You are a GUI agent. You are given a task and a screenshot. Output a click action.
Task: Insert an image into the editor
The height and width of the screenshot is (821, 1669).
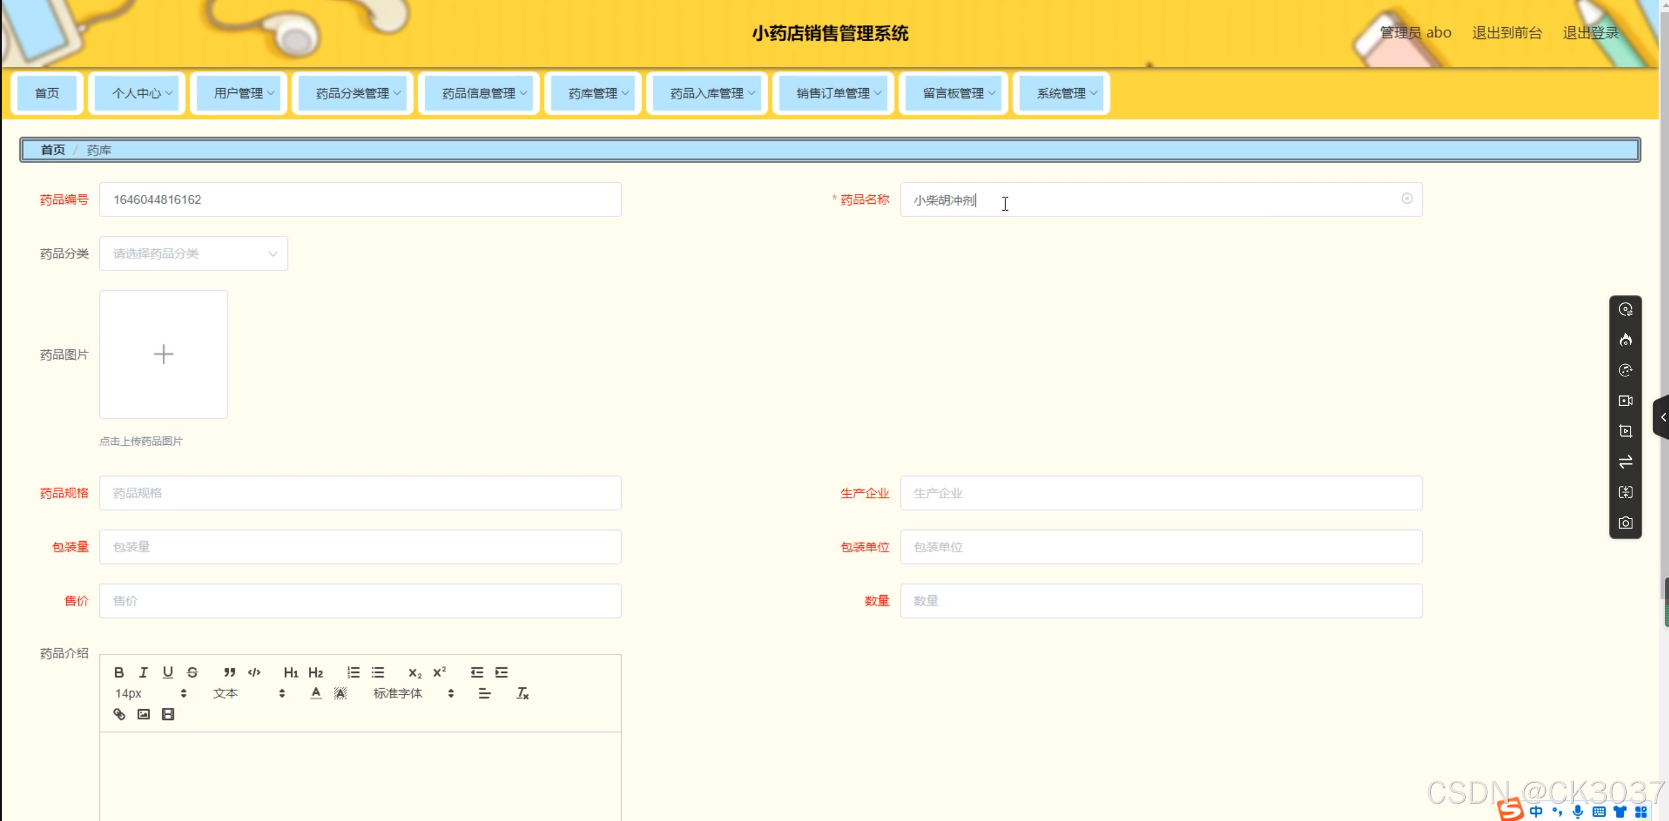point(144,714)
